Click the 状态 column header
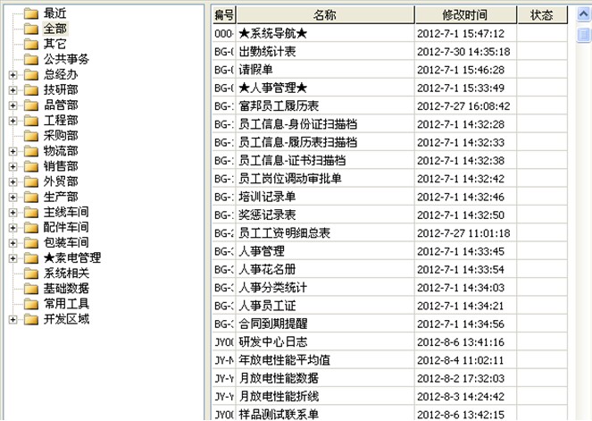This screenshot has width=592, height=421. point(541,15)
